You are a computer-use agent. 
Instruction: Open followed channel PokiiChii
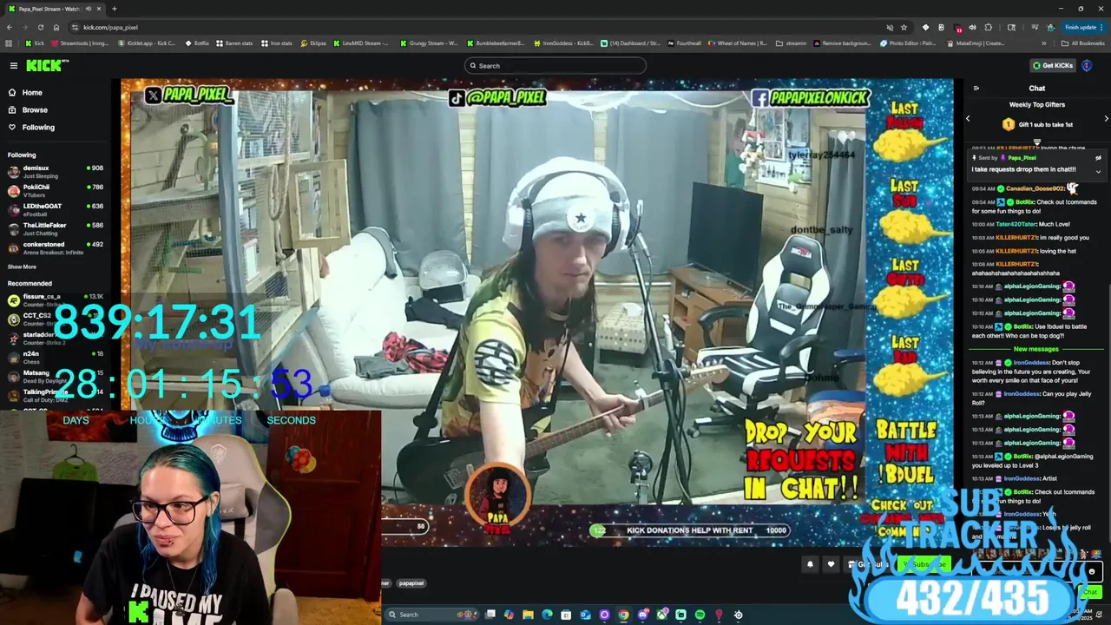tap(56, 190)
